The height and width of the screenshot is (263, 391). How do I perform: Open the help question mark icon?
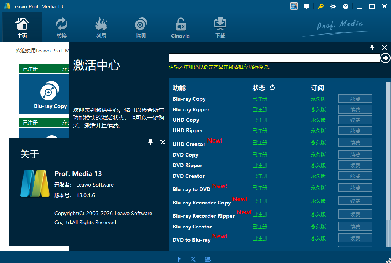point(345,6)
